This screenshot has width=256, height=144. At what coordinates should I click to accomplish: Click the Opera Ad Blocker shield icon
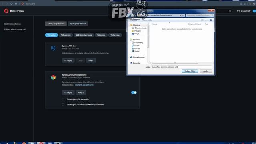click(53, 48)
